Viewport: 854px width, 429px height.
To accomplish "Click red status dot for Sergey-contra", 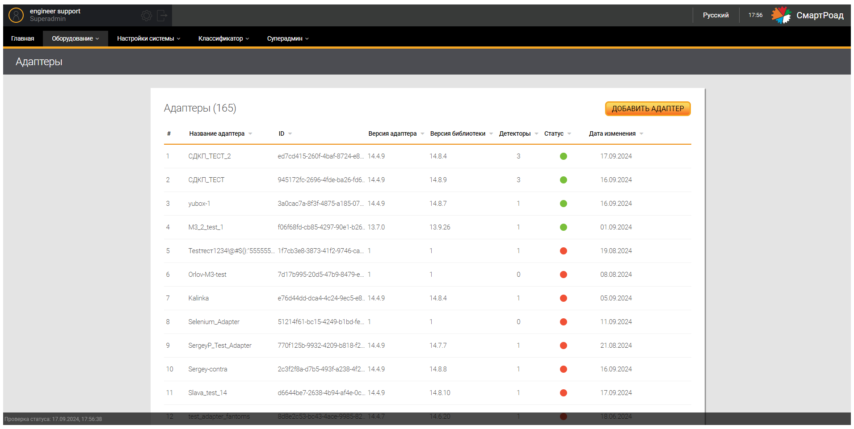I will [564, 369].
